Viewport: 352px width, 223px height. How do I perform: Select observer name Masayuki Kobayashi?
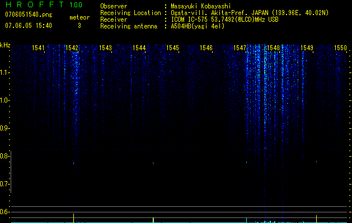pos(201,6)
